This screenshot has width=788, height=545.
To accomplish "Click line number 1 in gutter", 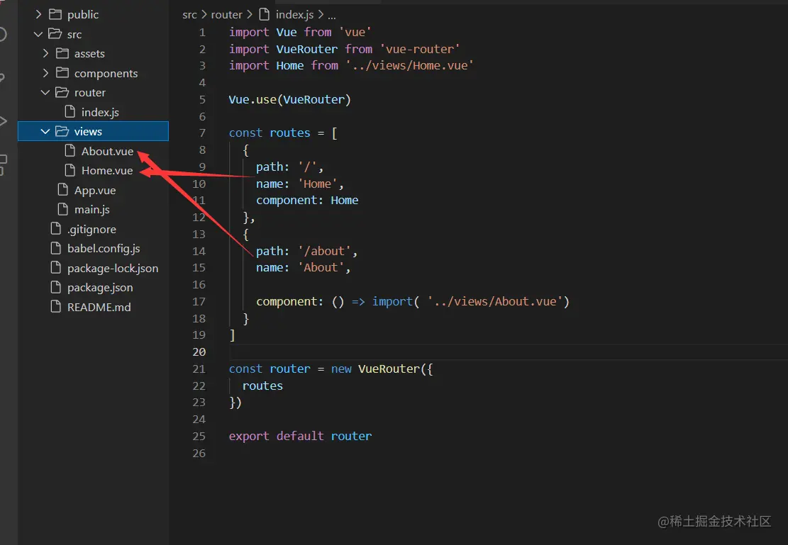I will (x=202, y=32).
